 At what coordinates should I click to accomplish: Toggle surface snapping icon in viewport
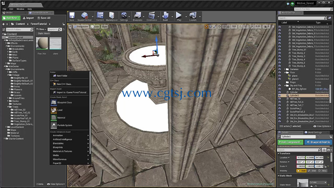tap(224, 27)
